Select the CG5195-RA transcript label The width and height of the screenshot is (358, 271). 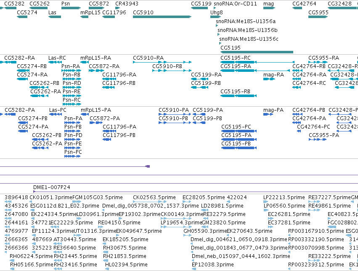236,66
